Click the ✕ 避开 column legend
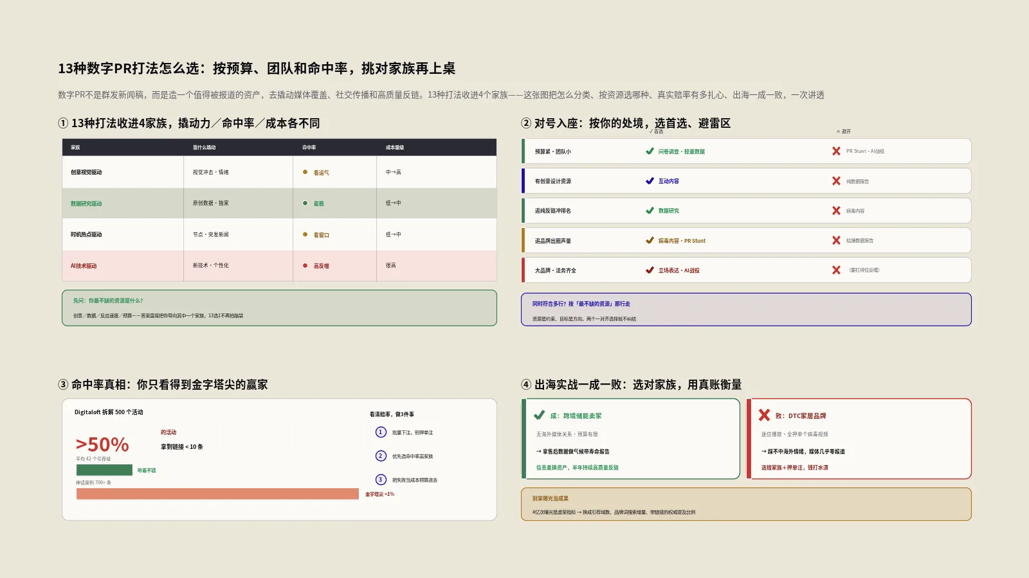 (x=843, y=131)
